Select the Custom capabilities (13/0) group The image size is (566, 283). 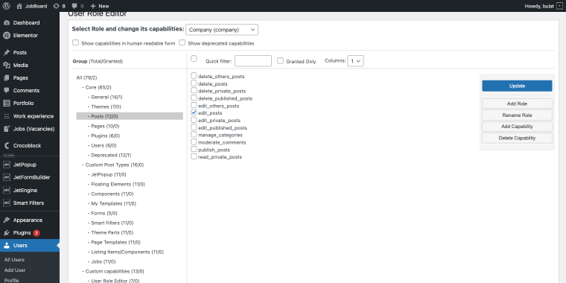click(x=115, y=271)
